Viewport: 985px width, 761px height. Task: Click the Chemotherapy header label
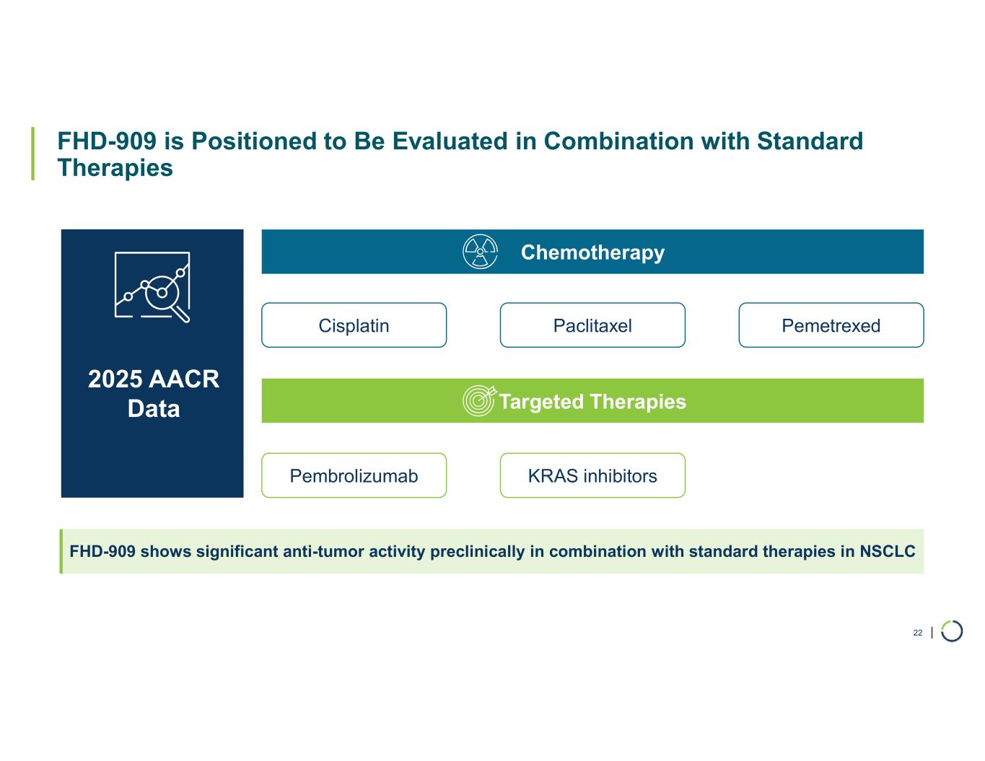pos(592,252)
